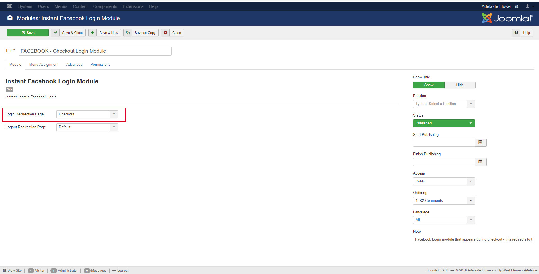Open the Logout Redirection Page dropdown
The width and height of the screenshot is (539, 274).
87,127
